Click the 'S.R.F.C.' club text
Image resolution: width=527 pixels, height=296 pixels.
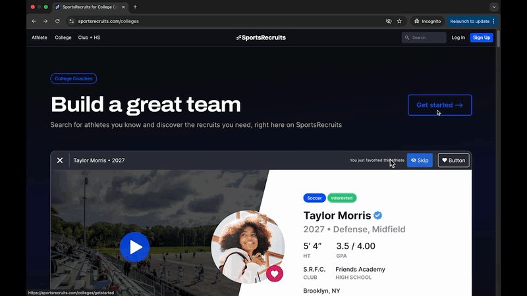314,269
